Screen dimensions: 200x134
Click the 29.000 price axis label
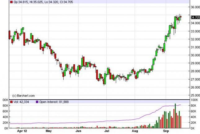(195, 63)
